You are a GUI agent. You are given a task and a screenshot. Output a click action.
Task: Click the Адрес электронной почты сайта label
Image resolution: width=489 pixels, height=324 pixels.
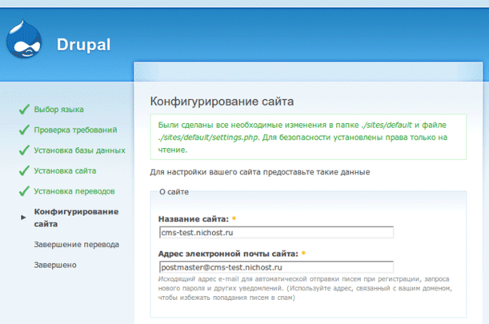[228, 254]
